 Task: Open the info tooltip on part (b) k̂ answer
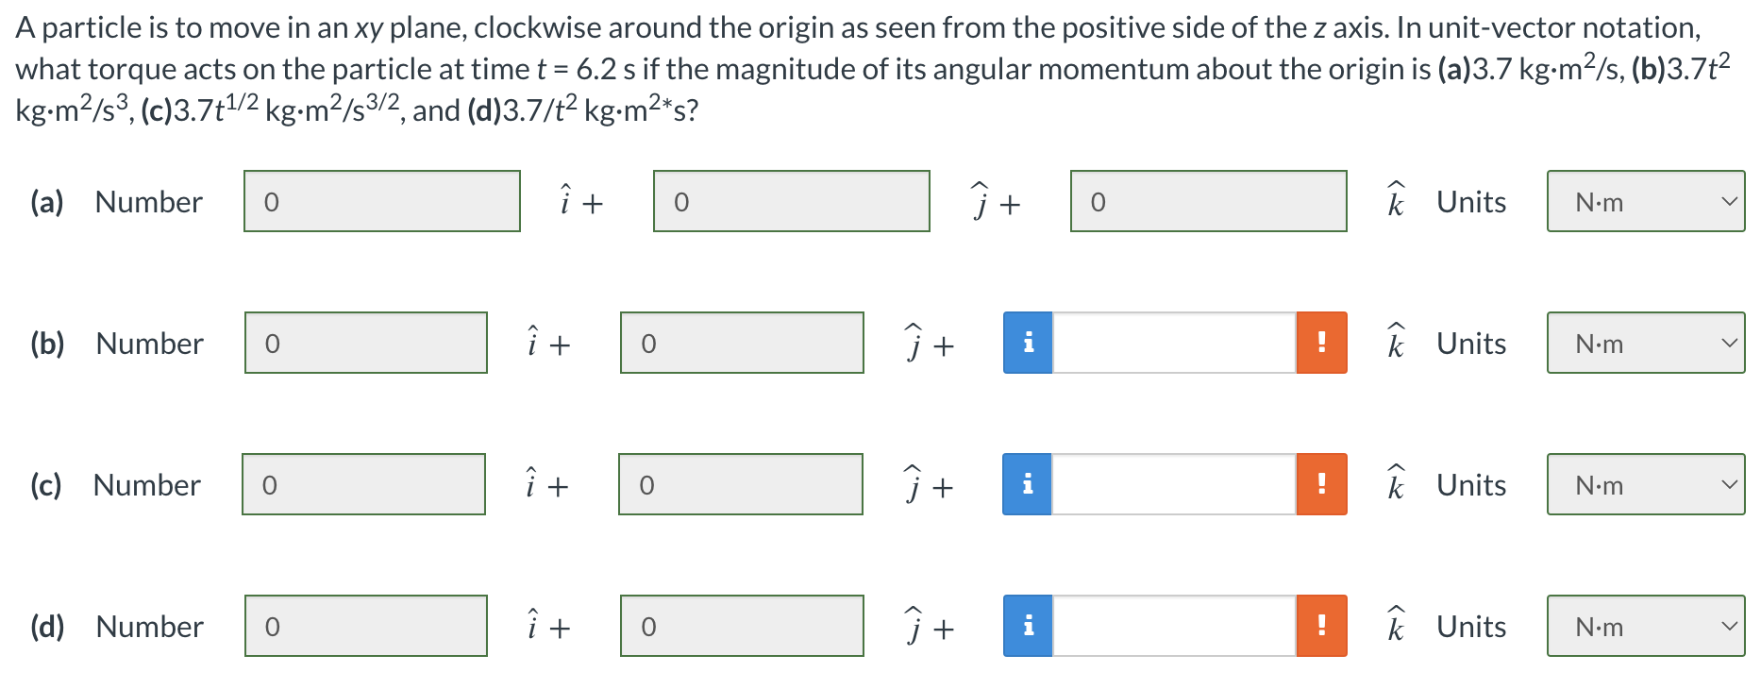(x=1029, y=344)
